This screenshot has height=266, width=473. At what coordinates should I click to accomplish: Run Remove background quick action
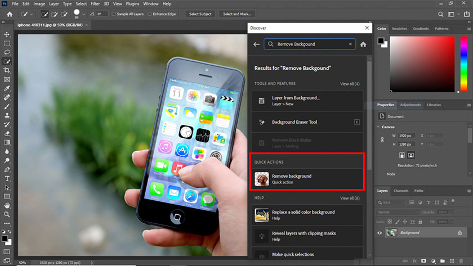pos(307,179)
